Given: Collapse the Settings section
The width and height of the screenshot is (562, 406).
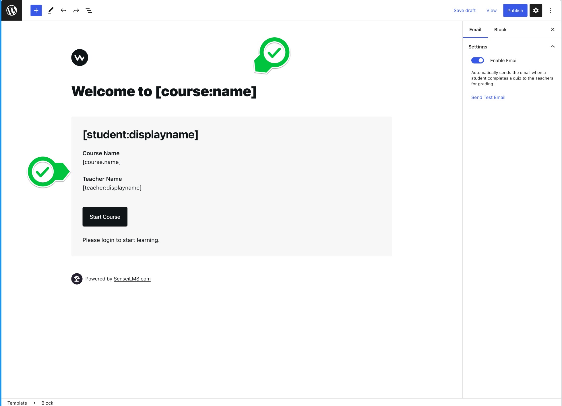Looking at the screenshot, I should [553, 46].
